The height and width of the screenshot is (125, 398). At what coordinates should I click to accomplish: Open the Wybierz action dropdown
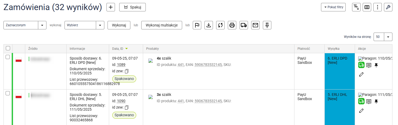pyautogui.click(x=100, y=25)
